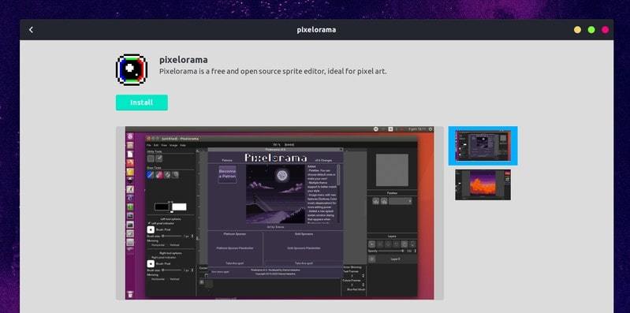Click the bold "pixelorama" app name heading
The width and height of the screenshot is (630, 313).
[184, 60]
